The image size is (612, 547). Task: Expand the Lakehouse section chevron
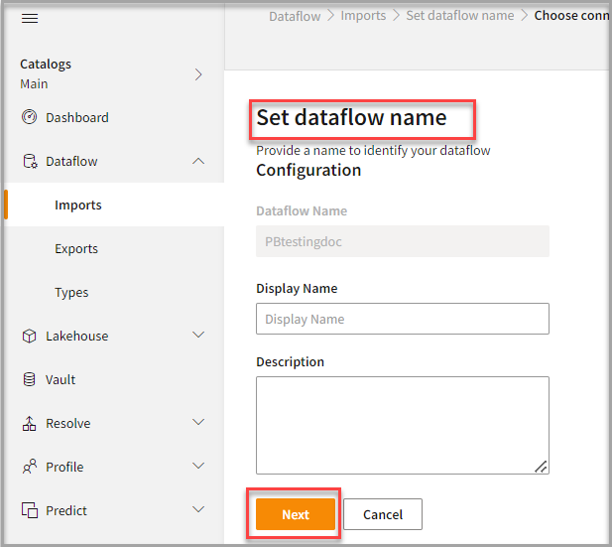[198, 335]
